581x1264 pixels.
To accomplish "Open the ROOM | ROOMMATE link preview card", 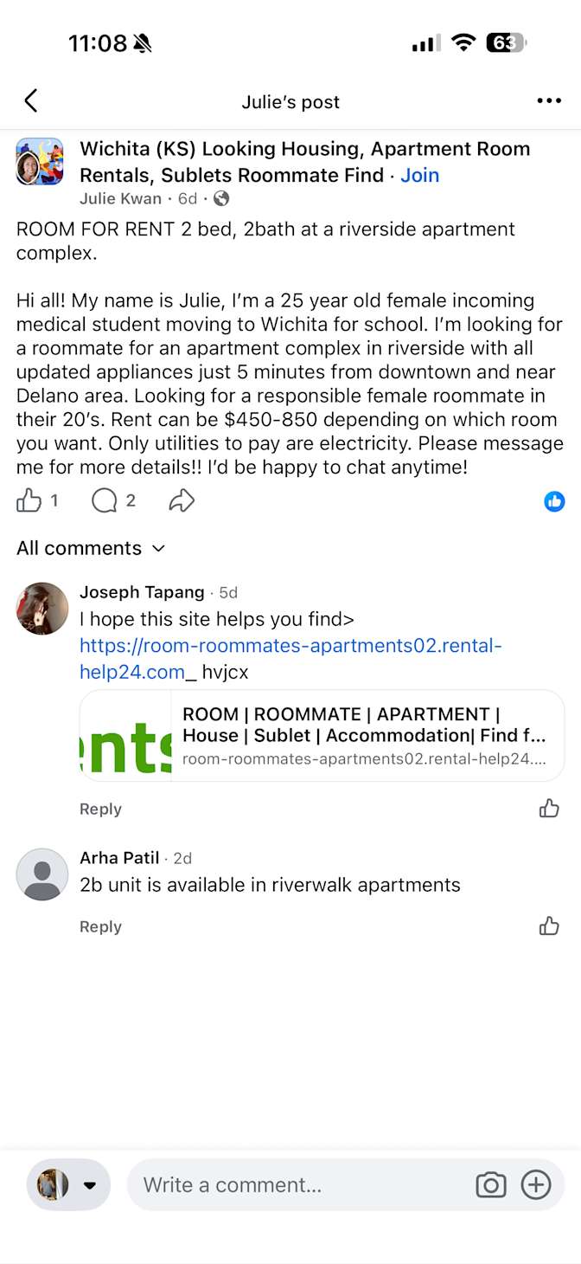I will [322, 736].
